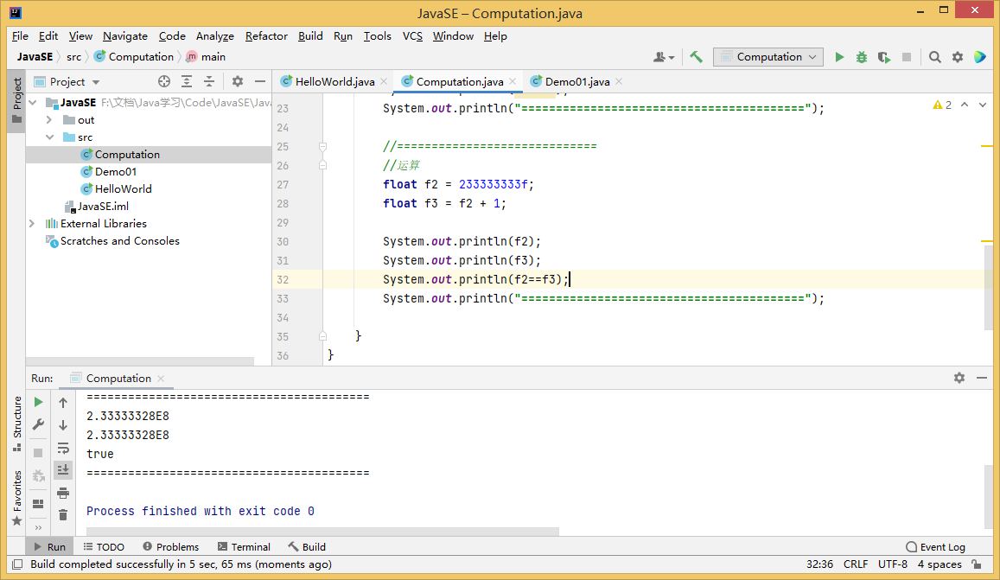Image resolution: width=1000 pixels, height=580 pixels.
Task: Open Run panel settings gear
Action: point(959,378)
